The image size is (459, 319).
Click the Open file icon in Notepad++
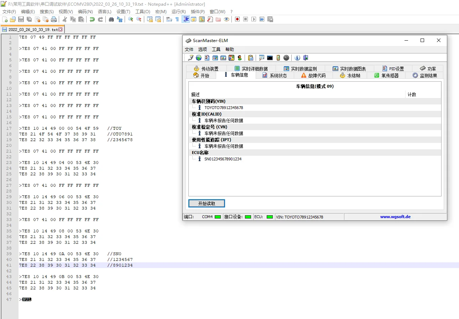click(13, 19)
